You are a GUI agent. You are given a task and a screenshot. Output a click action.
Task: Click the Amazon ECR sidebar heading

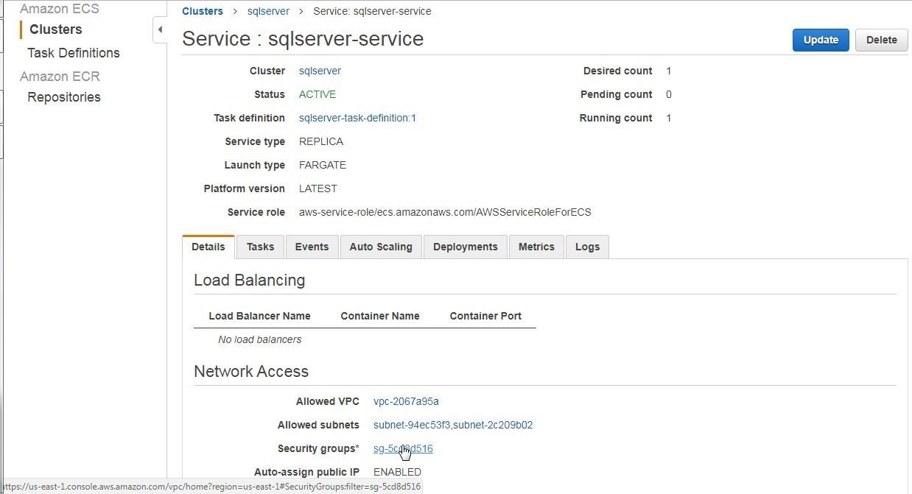click(60, 77)
